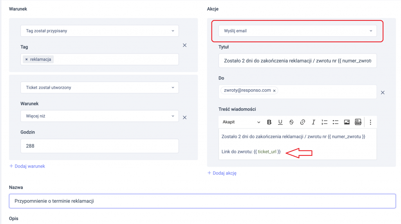Open the 'Tag został przypisany' condition dropdown
Image resolution: width=401 pixels, height=224 pixels.
point(99,31)
